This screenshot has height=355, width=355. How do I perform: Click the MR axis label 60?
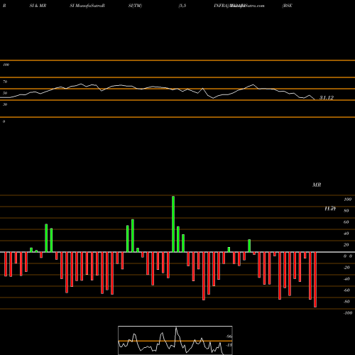(346, 222)
